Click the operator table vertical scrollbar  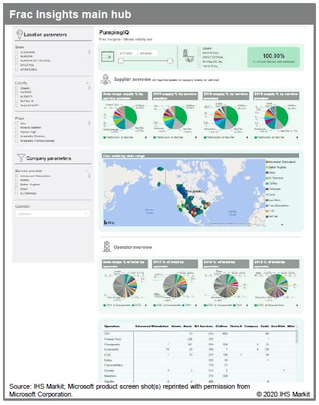coord(297,337)
